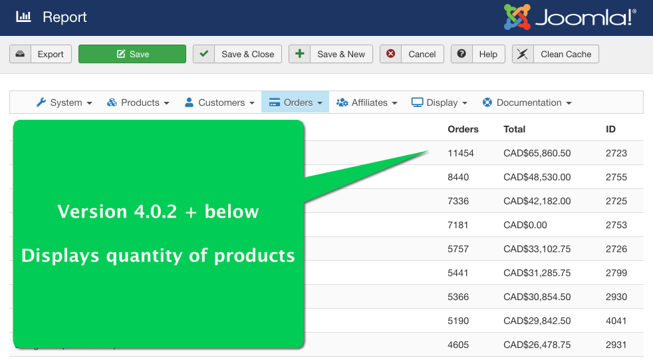Open the Documentation menu
This screenshot has height=360, width=653.
coord(527,102)
